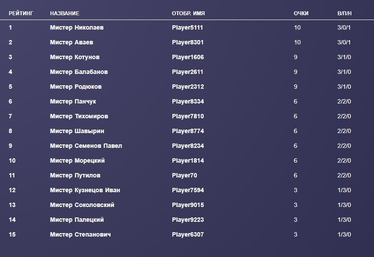Click Мистер Степанович in last row
The width and height of the screenshot is (374, 257).
point(80,234)
